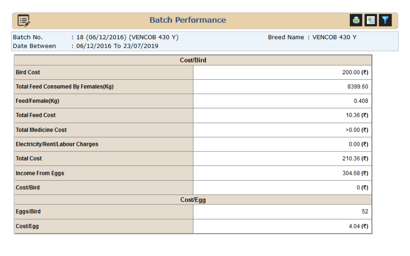Select the Eggs/Bird value 52
This screenshot has width=410, height=256.
coord(364,212)
